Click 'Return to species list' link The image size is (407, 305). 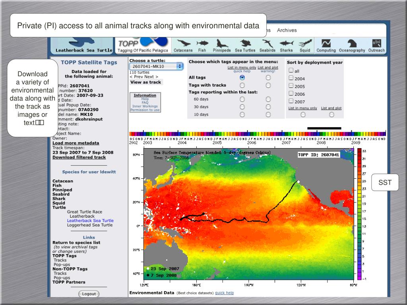76,243
